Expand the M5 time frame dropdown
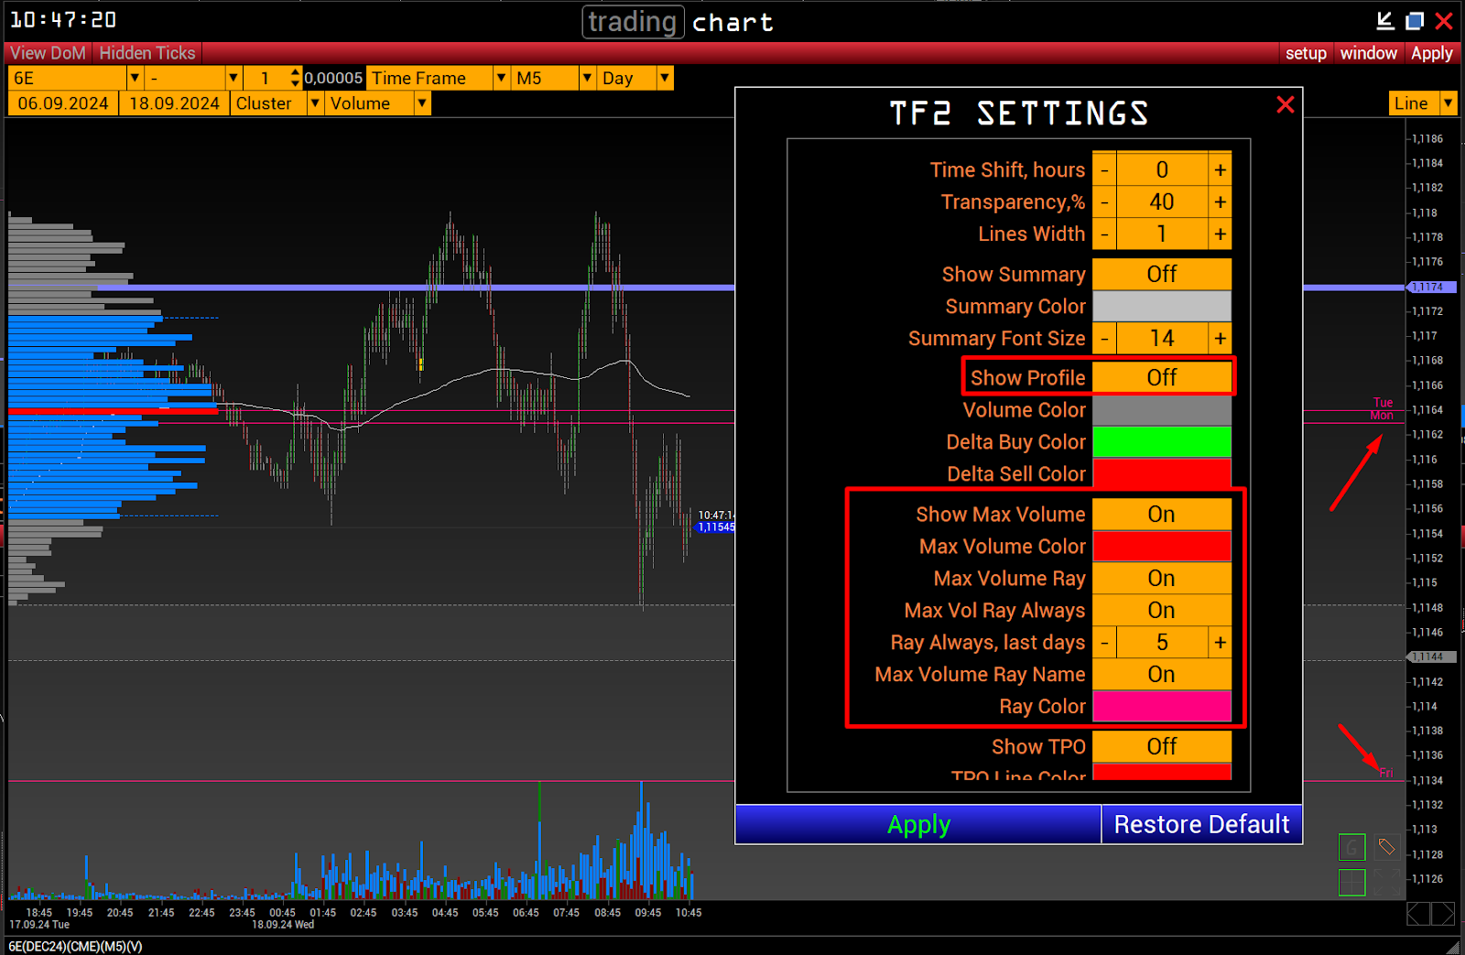The height and width of the screenshot is (955, 1465). click(587, 79)
